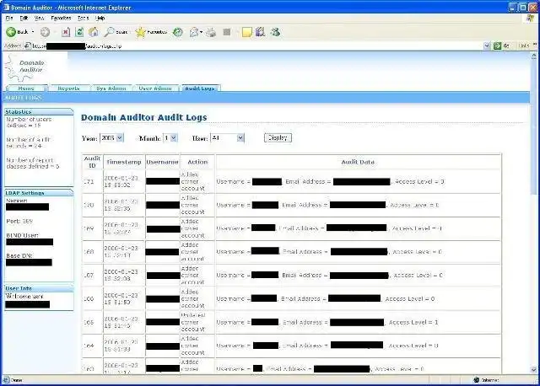The width and height of the screenshot is (540, 386).
Task: Click the Done page icon in status bar
Action: click(6, 380)
